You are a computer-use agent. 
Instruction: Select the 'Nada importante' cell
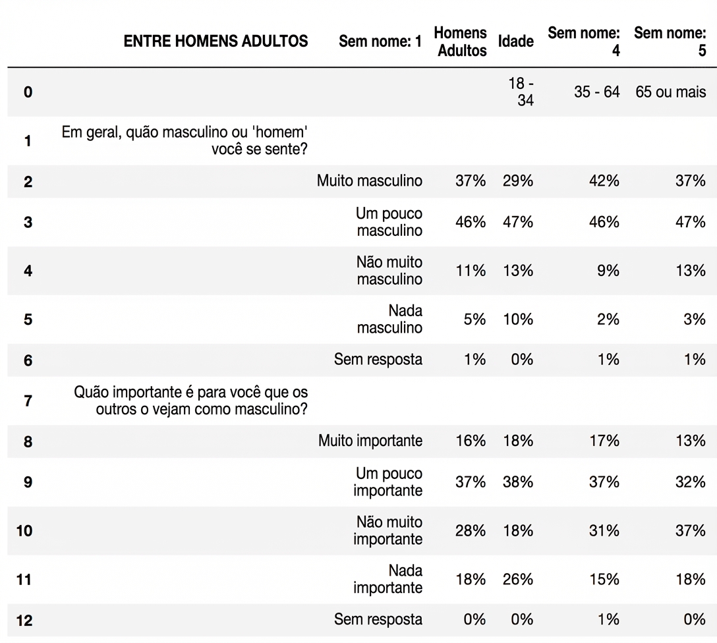387,579
